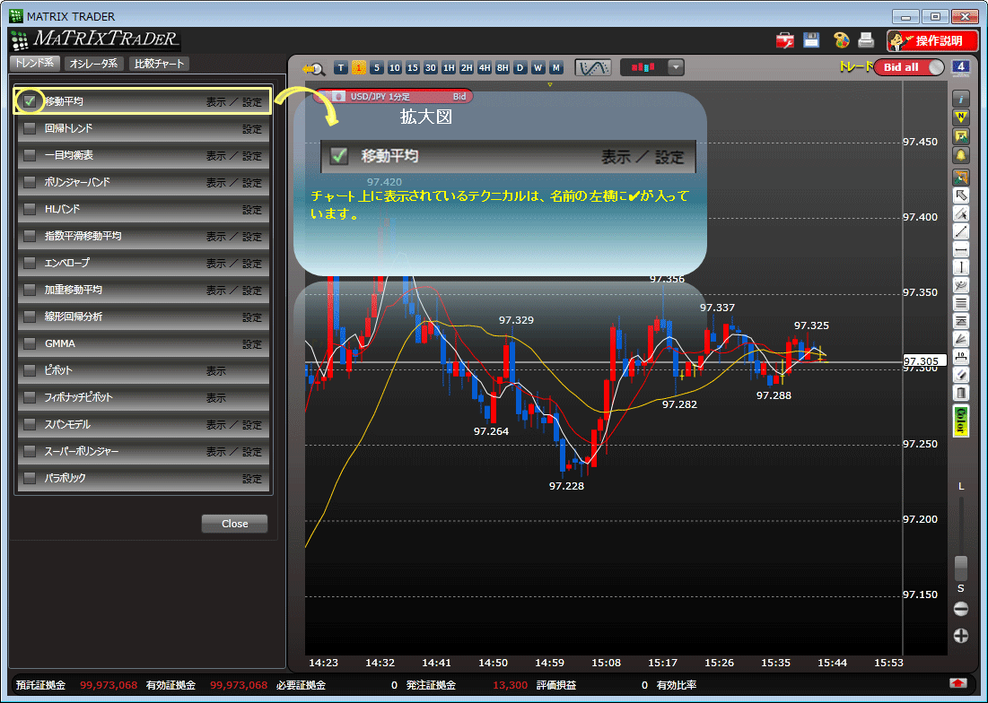Click the red up-arrow icon in status bar
Image resolution: width=988 pixels, height=703 pixels.
958,683
